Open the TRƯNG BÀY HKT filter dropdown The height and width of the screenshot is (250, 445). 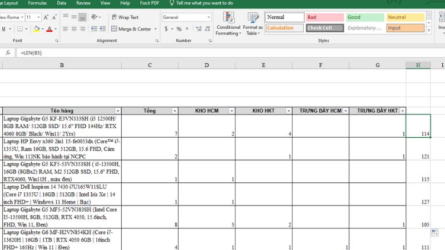(x=403, y=111)
